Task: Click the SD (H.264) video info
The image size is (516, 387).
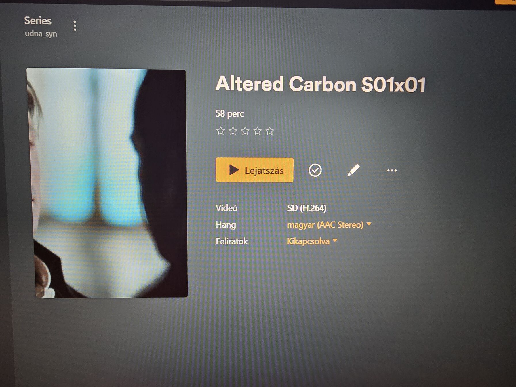Action: point(307,208)
